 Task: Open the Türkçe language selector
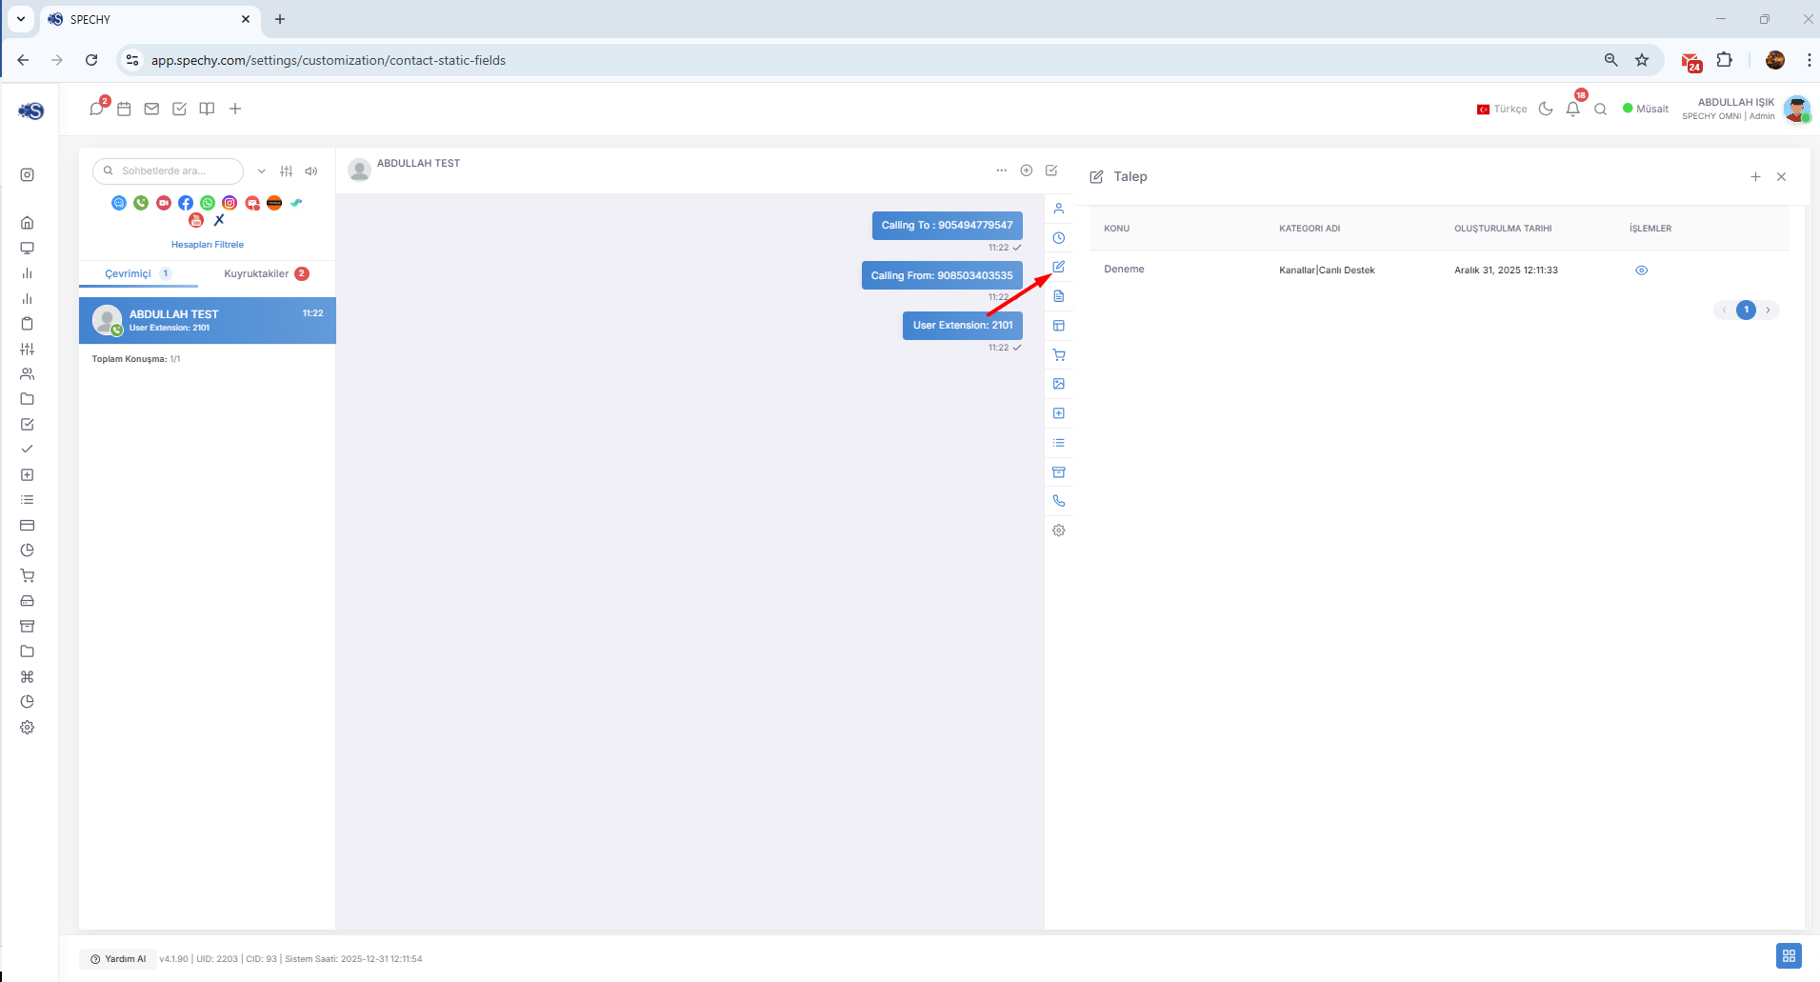(1502, 109)
